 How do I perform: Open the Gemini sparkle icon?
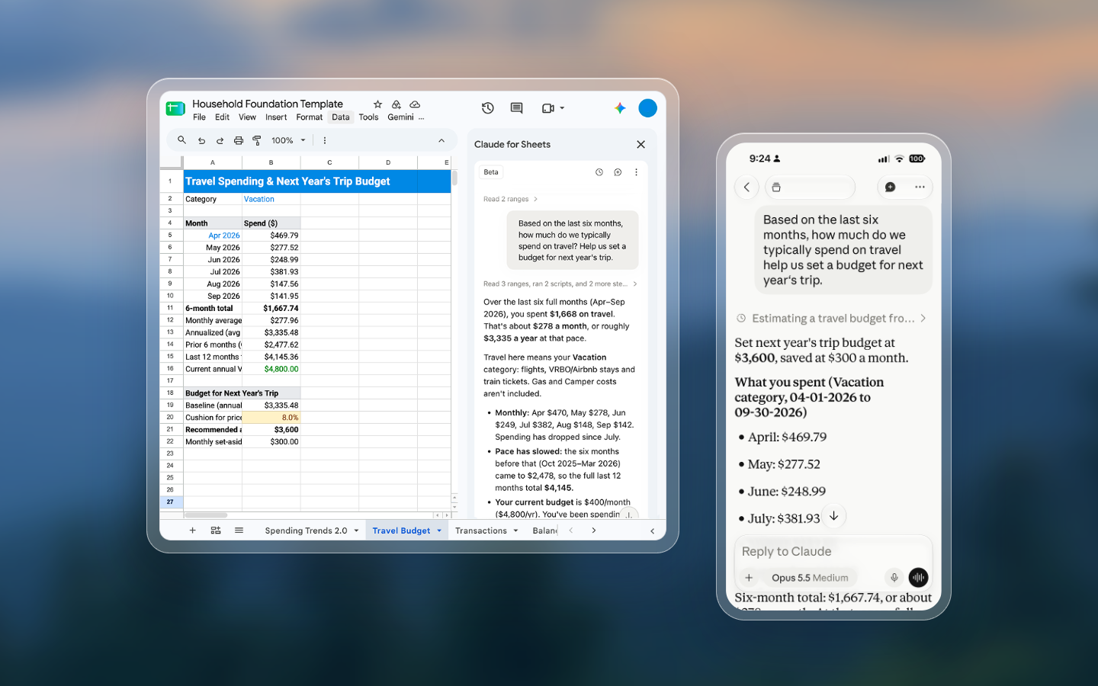[x=620, y=108]
